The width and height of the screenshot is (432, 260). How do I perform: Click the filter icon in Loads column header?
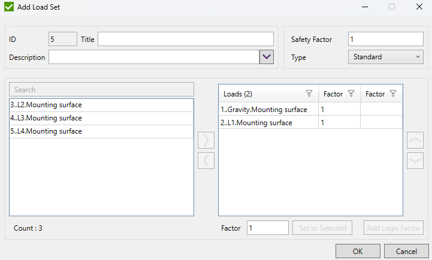[309, 93]
